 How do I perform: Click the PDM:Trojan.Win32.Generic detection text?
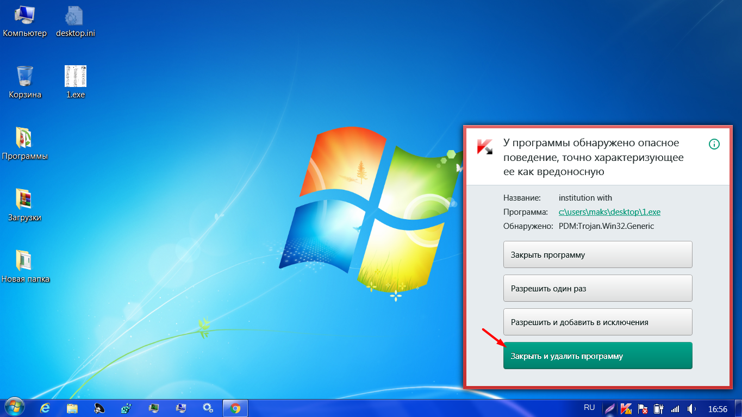[x=606, y=226]
